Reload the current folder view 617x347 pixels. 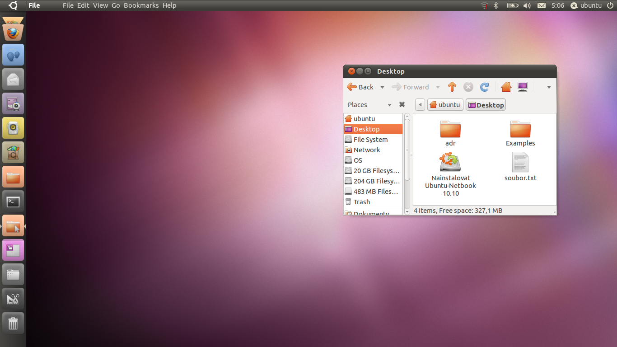(x=484, y=87)
